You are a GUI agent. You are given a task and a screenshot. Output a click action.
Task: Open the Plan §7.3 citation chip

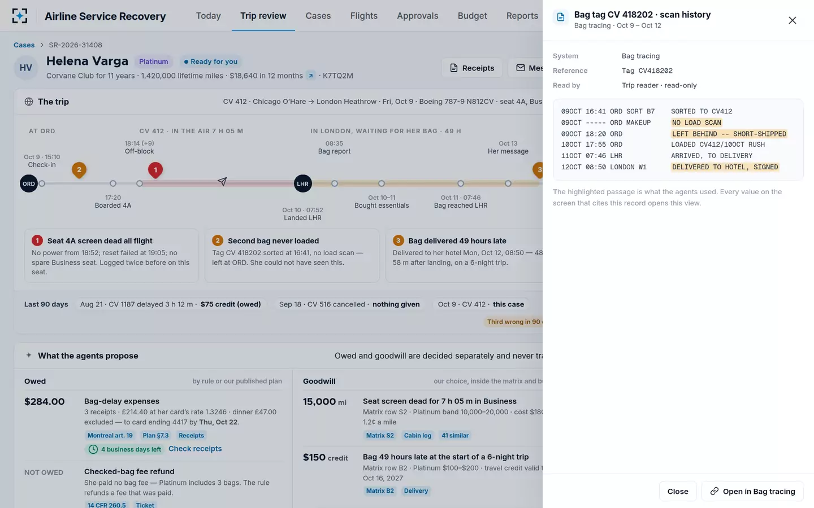point(156,436)
